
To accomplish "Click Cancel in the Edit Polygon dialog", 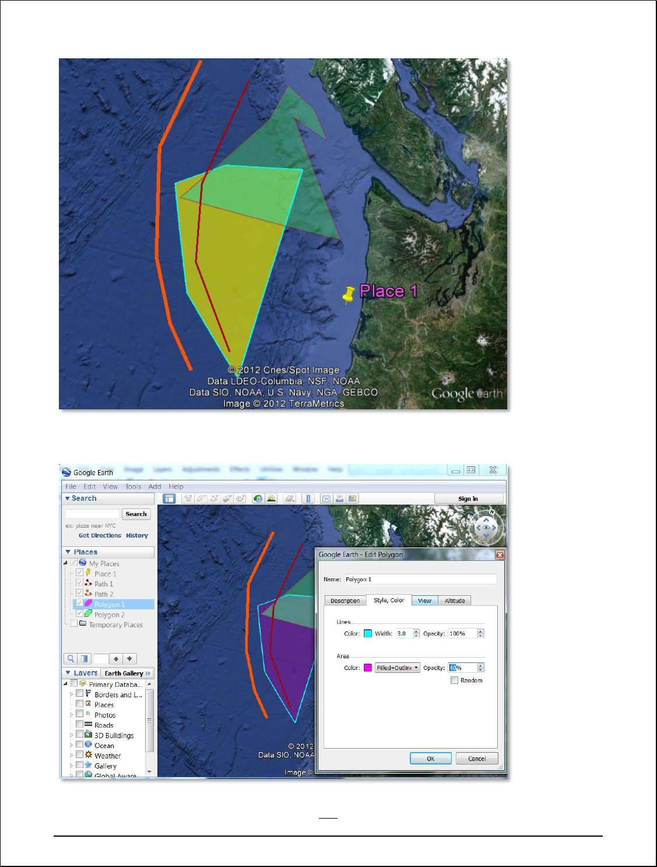I will (477, 759).
